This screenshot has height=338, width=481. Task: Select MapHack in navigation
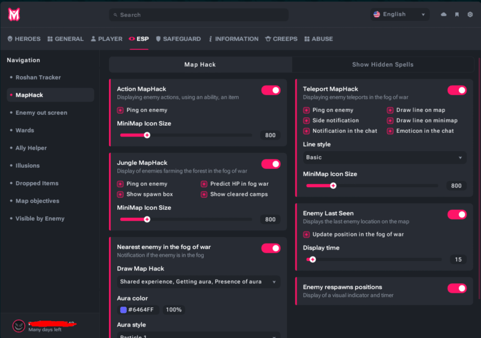click(x=51, y=95)
